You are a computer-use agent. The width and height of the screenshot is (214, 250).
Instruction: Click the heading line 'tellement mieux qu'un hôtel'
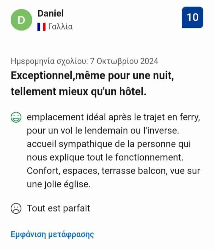pyautogui.click(x=78, y=92)
